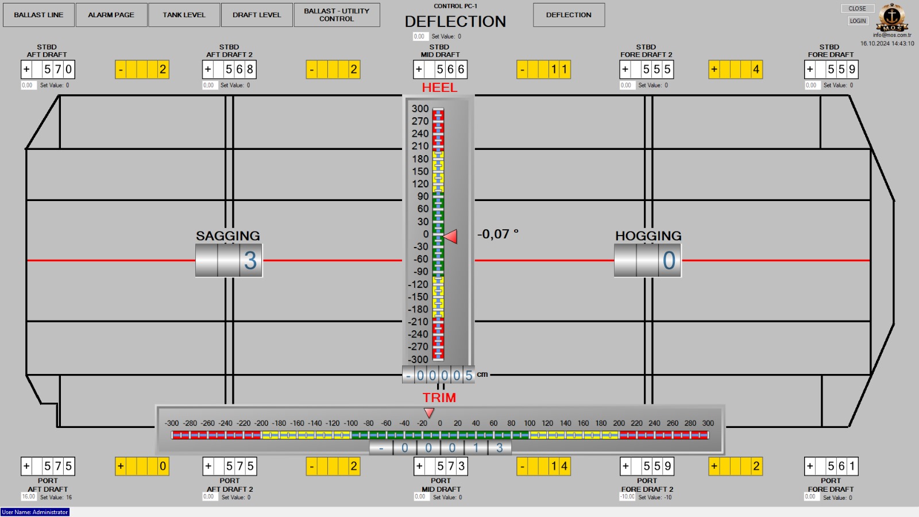Click the horizontal trim scale bar
919x517 pixels.
tap(440, 435)
